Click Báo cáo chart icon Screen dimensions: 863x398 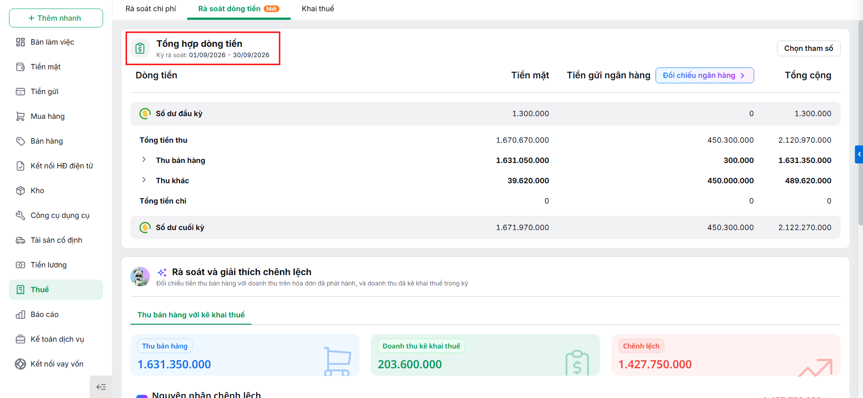20,314
